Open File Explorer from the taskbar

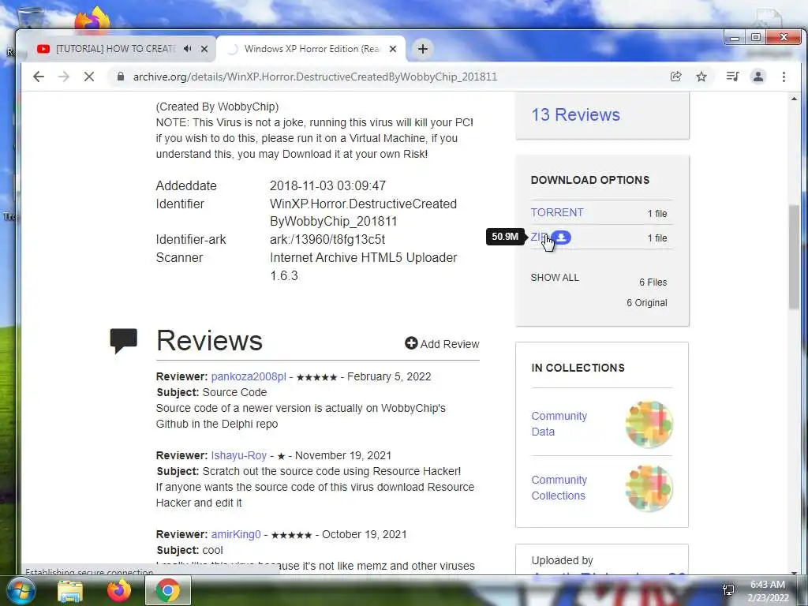(70, 591)
